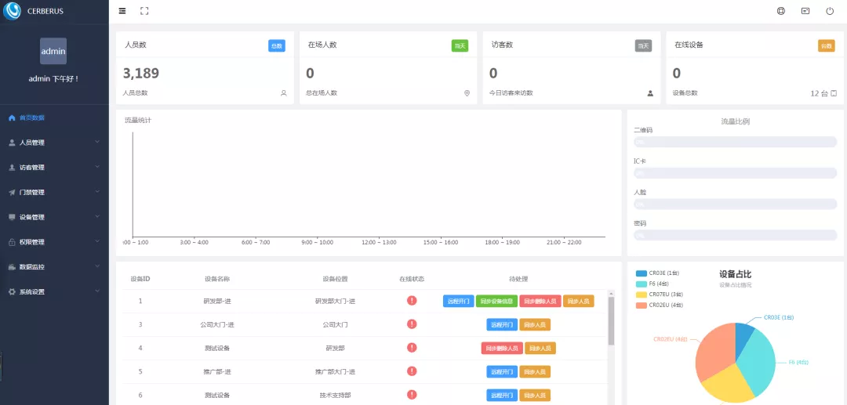Toggle CR03E legend item in device chart
Image resolution: width=847 pixels, height=405 pixels.
click(x=658, y=273)
